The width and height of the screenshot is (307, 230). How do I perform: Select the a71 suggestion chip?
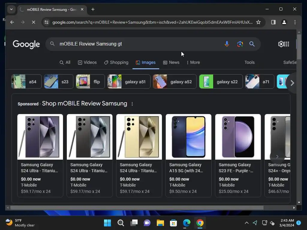pos(260,81)
